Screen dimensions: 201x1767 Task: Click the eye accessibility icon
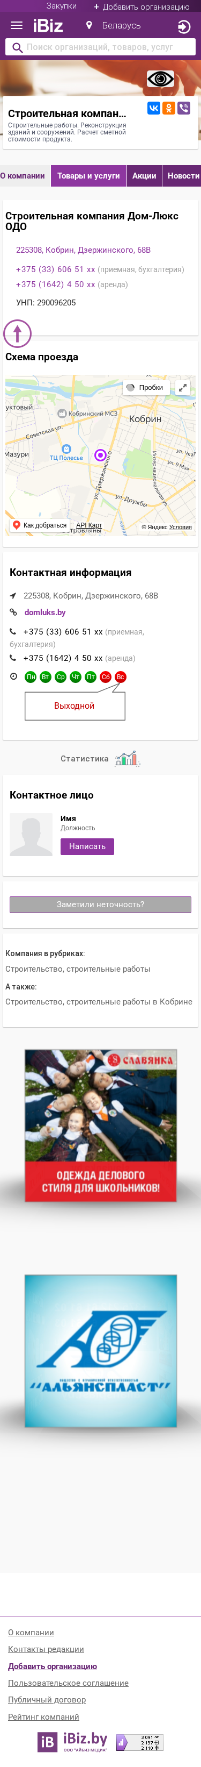(161, 79)
